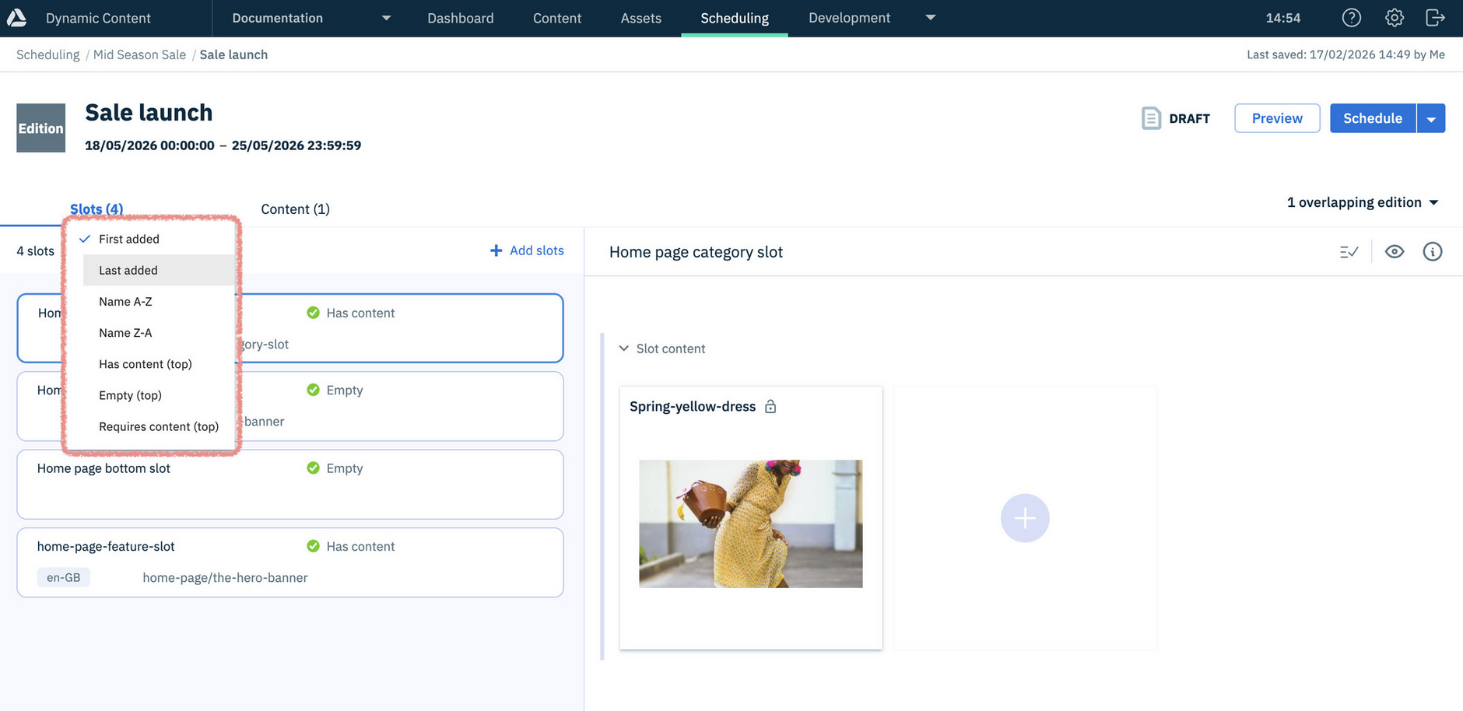Open the help question mark icon
1463x711 pixels.
(1352, 18)
